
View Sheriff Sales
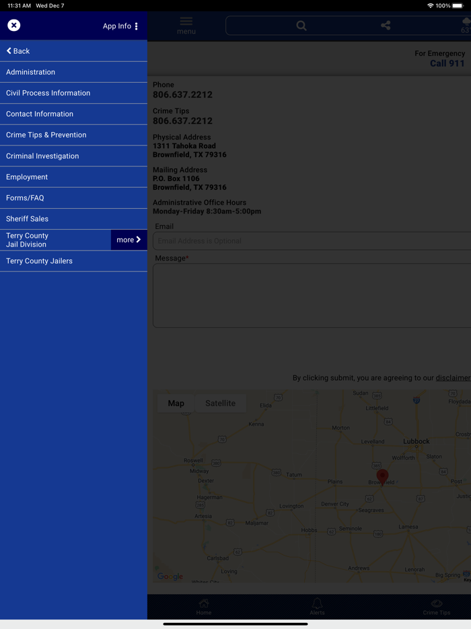pyautogui.click(x=73, y=219)
